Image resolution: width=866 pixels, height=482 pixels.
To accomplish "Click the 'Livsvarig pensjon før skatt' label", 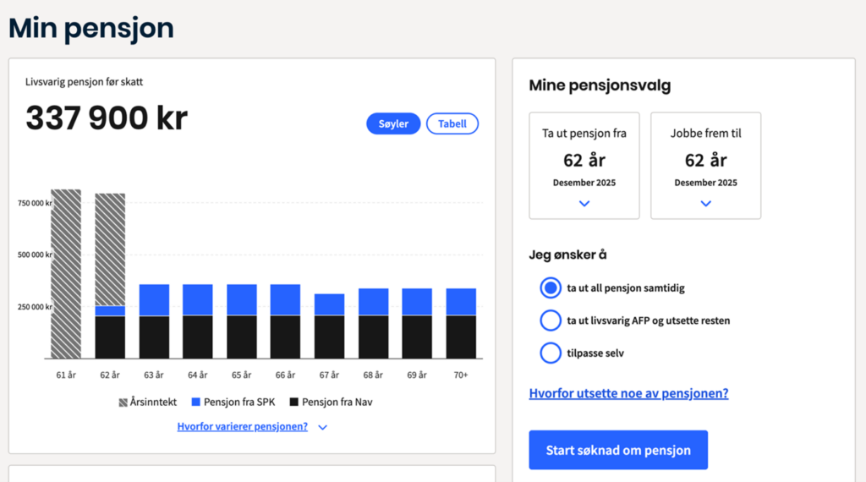I will tap(84, 82).
